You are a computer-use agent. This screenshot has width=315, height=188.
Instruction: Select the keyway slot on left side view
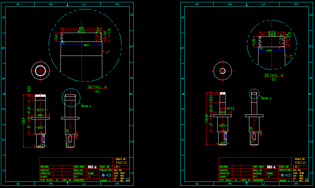tap(70, 139)
